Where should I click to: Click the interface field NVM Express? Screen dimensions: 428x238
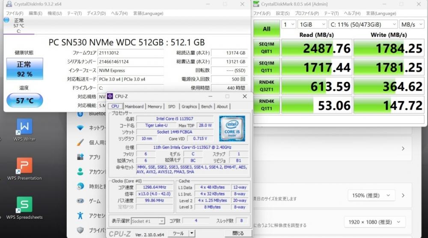tap(131, 70)
